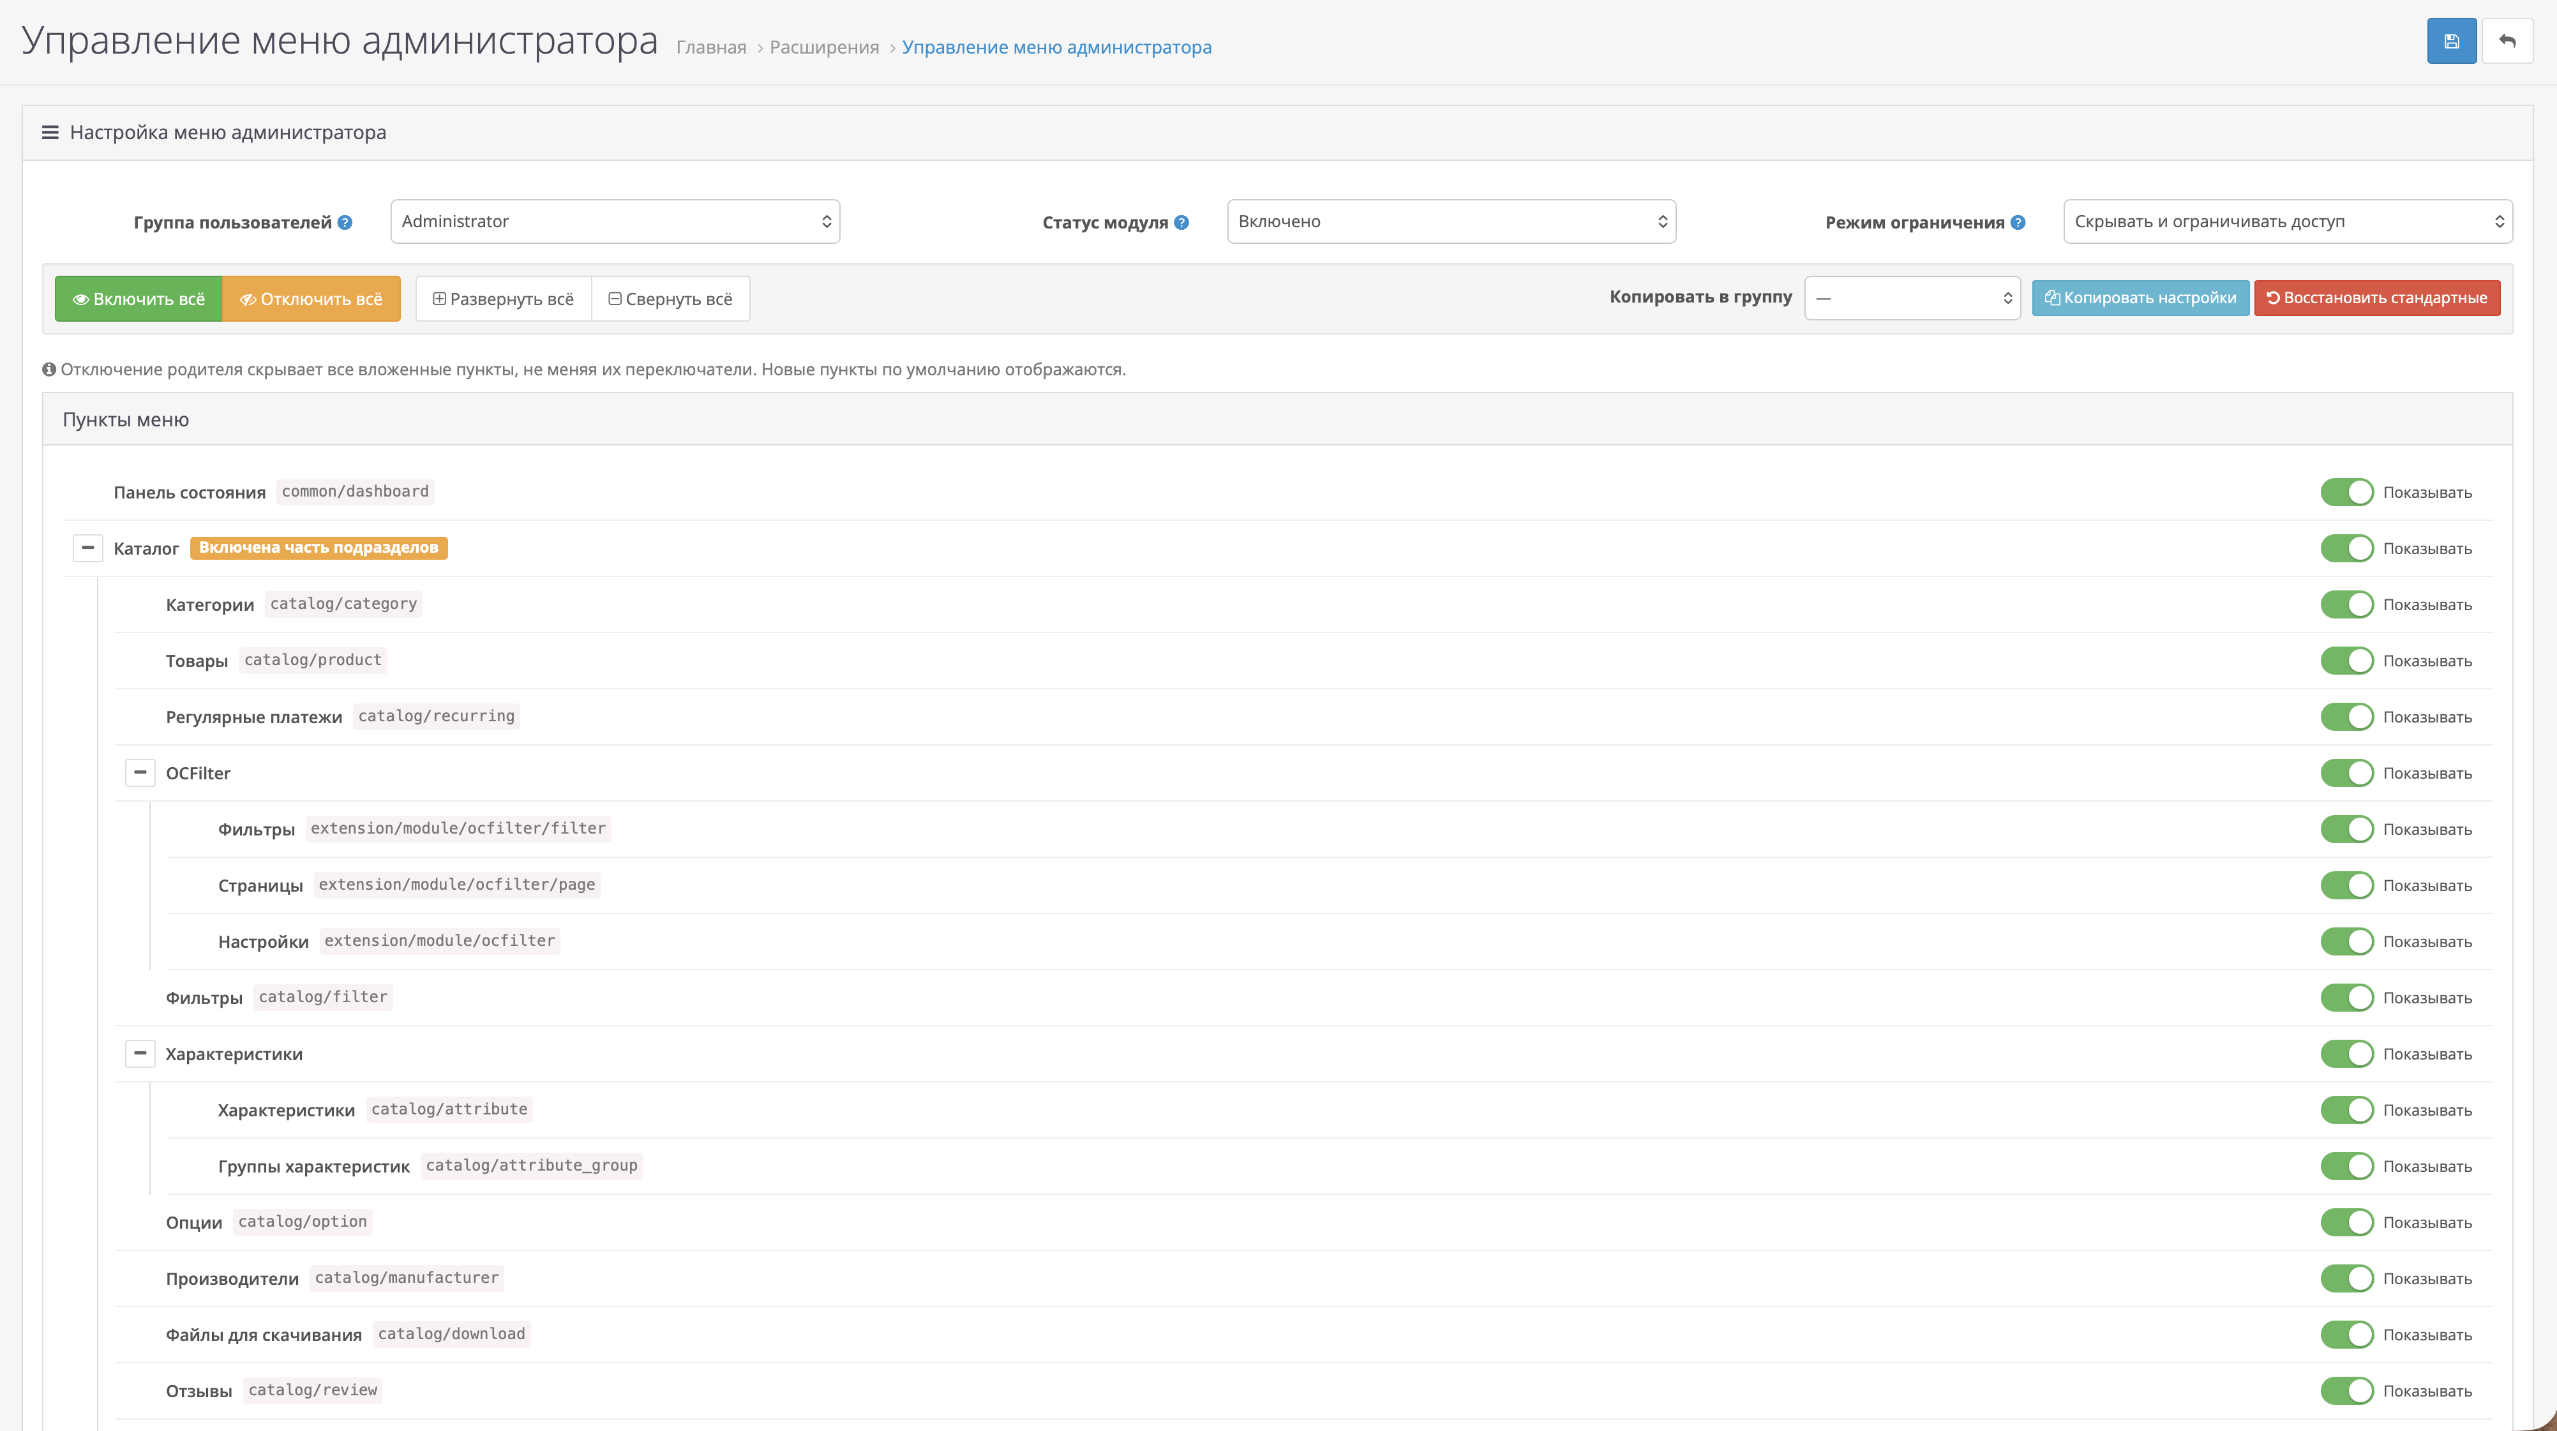Toggle visibility of the Каталог section
The height and width of the screenshot is (1431, 2557).
(2346, 549)
